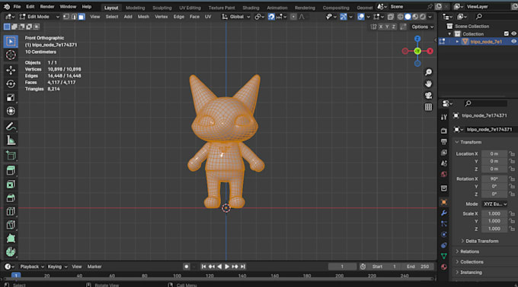
Task: Switch to solid viewport shading
Action: coord(408,17)
